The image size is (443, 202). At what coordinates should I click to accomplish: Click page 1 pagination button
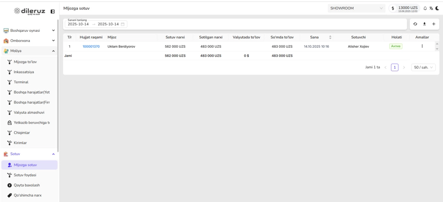coord(395,67)
